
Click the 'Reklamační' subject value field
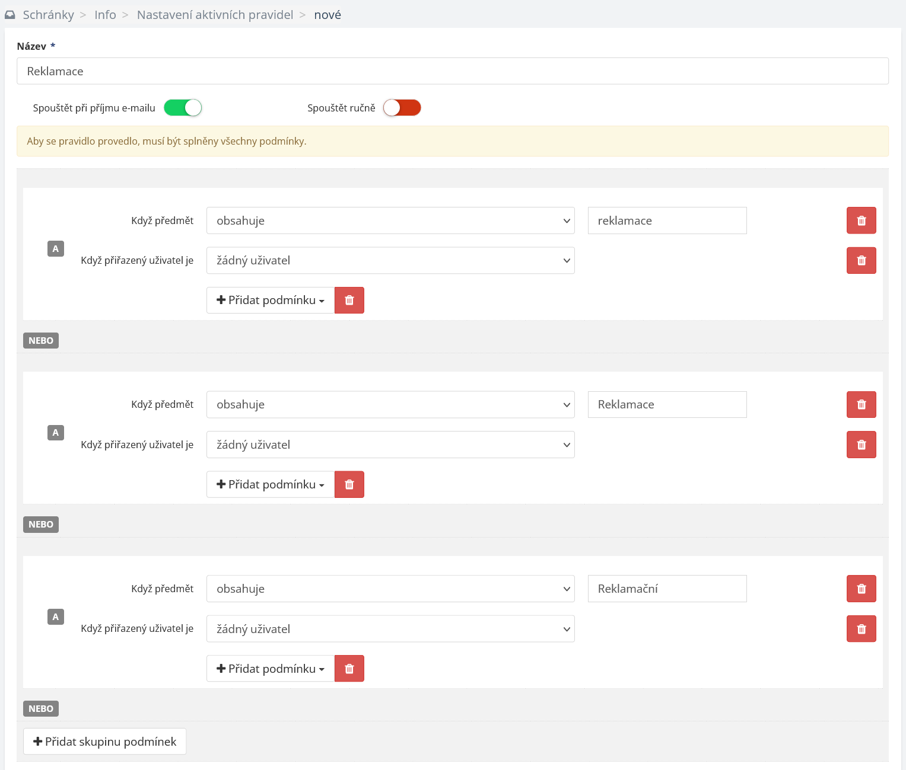666,589
